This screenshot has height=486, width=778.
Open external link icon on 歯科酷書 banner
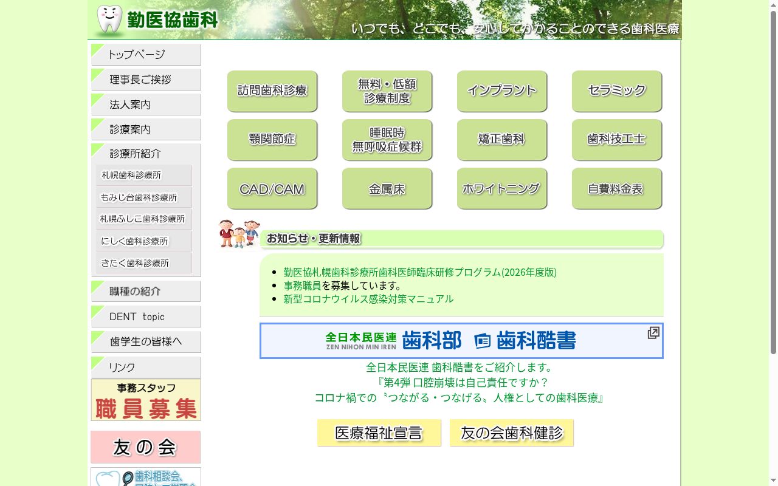[653, 333]
